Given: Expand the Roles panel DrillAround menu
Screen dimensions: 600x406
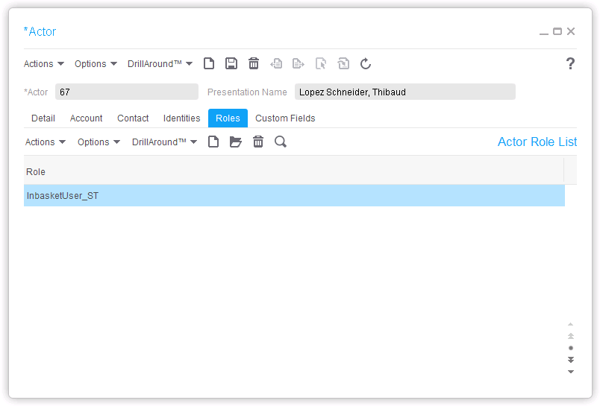Looking at the screenshot, I should click(164, 142).
